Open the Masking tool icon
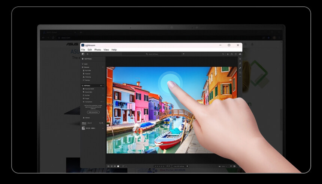 pos(240,72)
